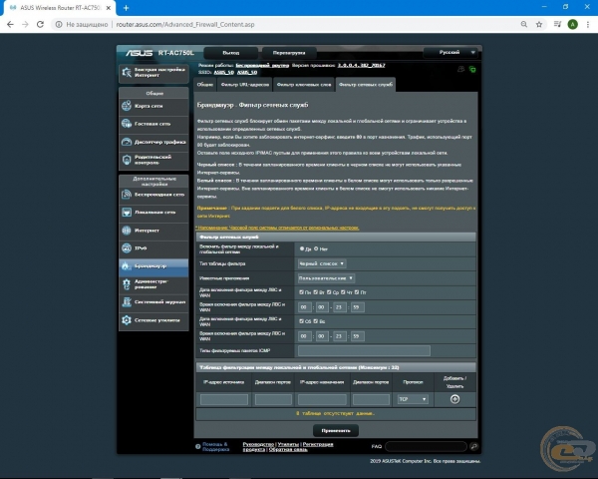Screen dimensions: 598x479
Task: Open Chrome three-dot menu
Action: point(588,24)
